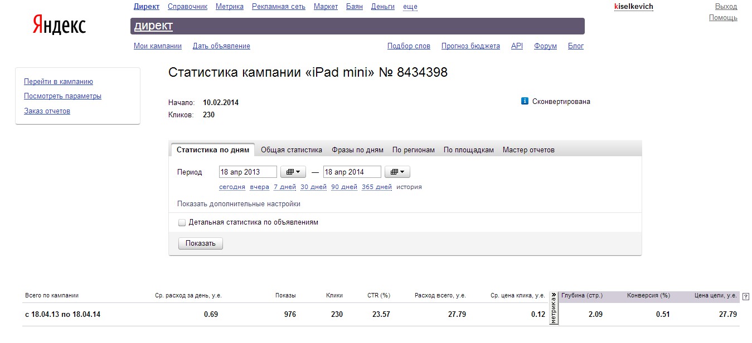Expand the еще menu in top navigation
The height and width of the screenshot is (343, 752).
[x=410, y=7]
